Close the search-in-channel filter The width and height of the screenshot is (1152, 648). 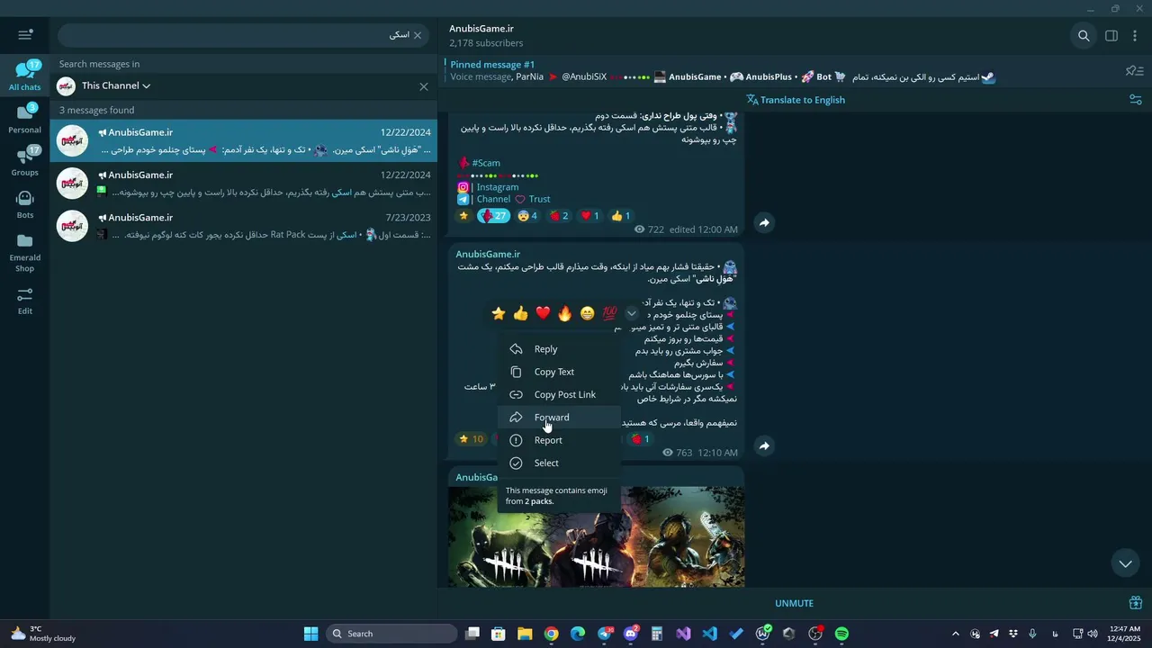coord(424,86)
